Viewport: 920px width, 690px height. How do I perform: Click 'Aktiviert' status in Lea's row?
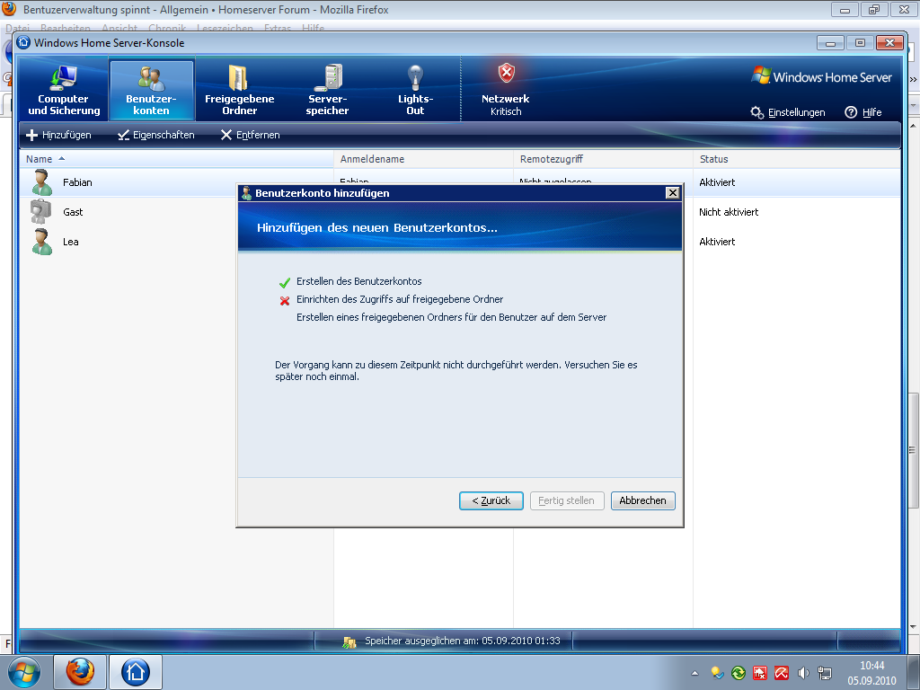coord(717,242)
